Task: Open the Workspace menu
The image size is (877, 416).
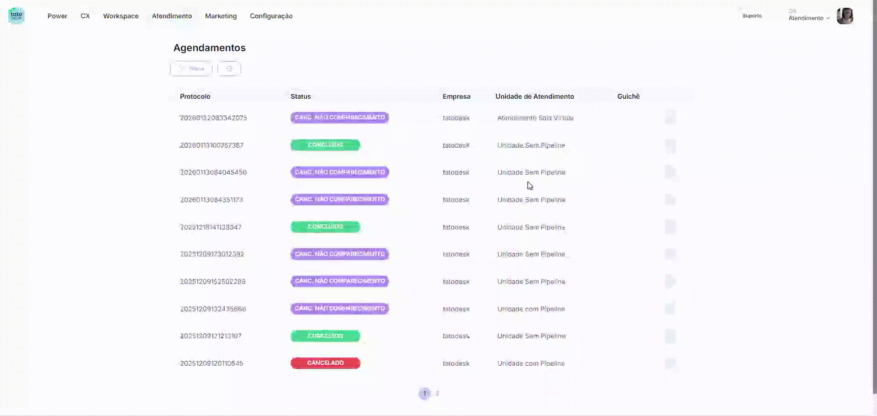Action: 121,16
